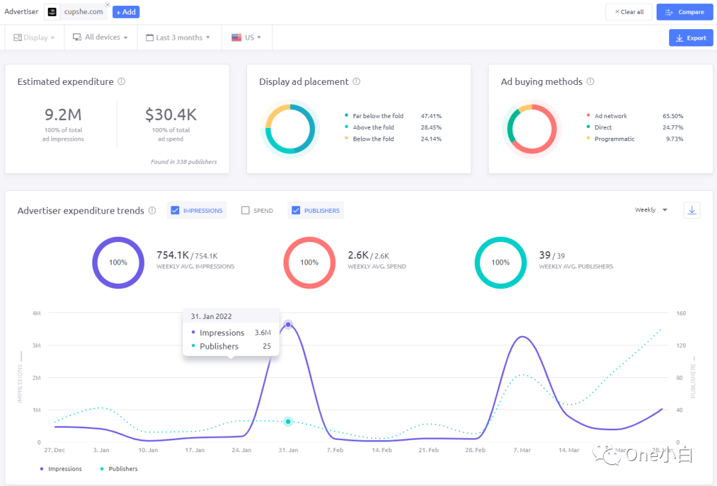
Task: Uncheck the IMPRESSIONS checkbox
Action: click(x=175, y=210)
